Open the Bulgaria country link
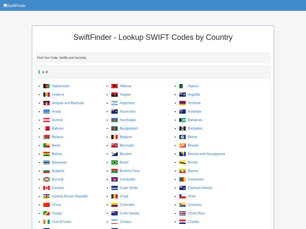 [58, 171]
